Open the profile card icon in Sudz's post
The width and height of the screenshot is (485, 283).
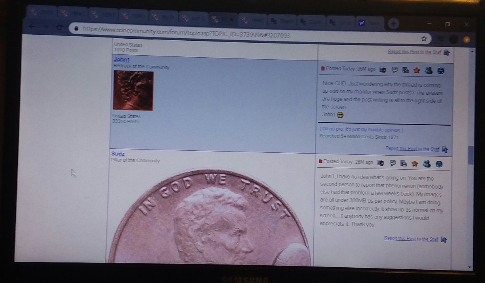pos(380,163)
